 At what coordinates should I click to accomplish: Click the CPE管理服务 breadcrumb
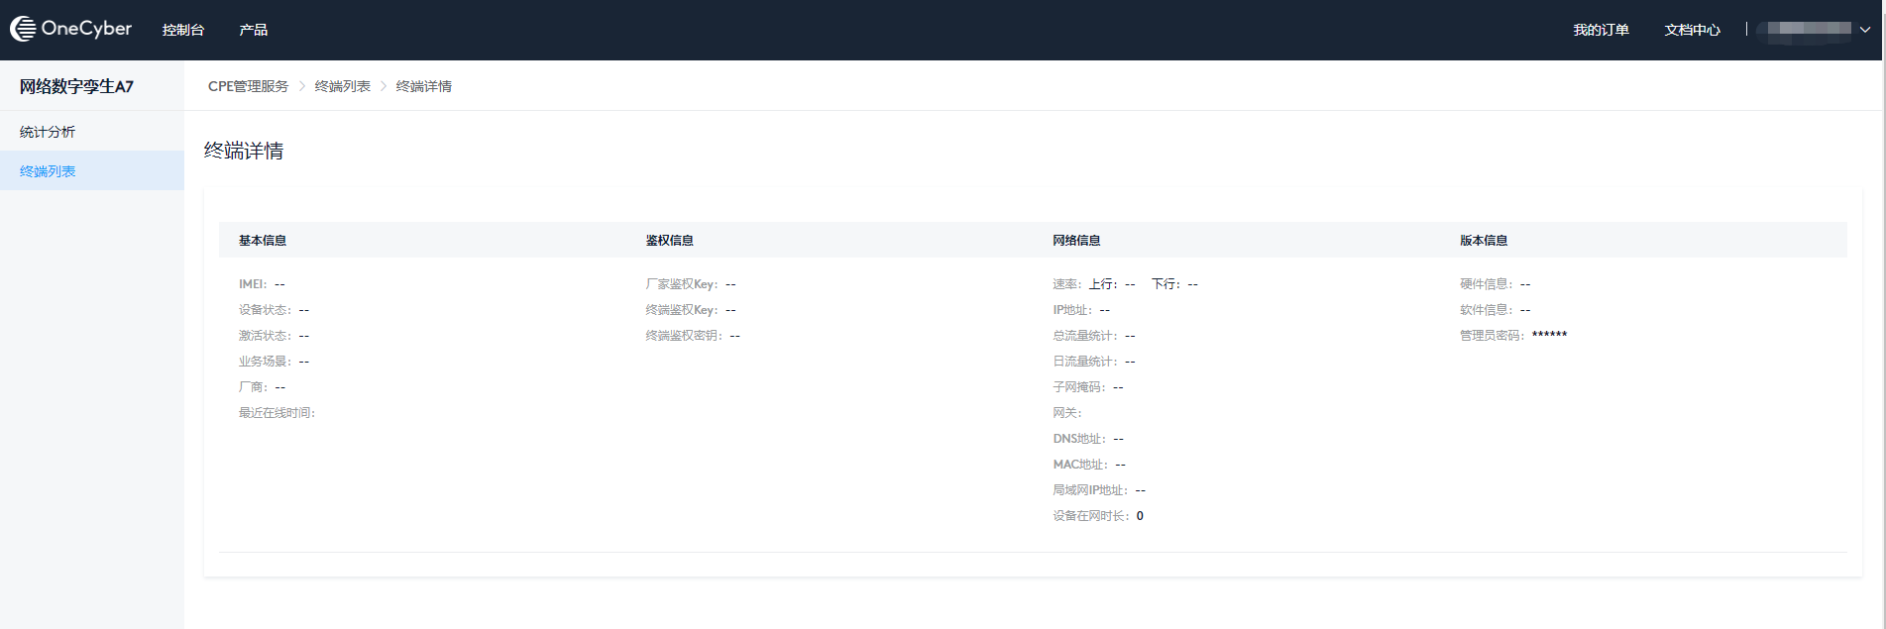(x=248, y=86)
